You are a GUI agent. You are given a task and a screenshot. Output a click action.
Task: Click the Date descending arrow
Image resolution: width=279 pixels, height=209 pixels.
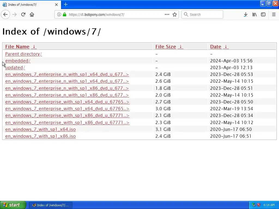tap(226, 47)
